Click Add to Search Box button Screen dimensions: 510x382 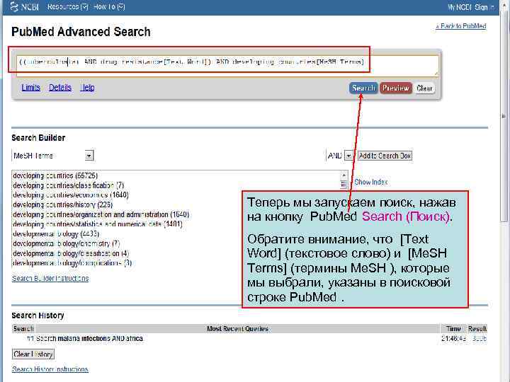point(385,156)
